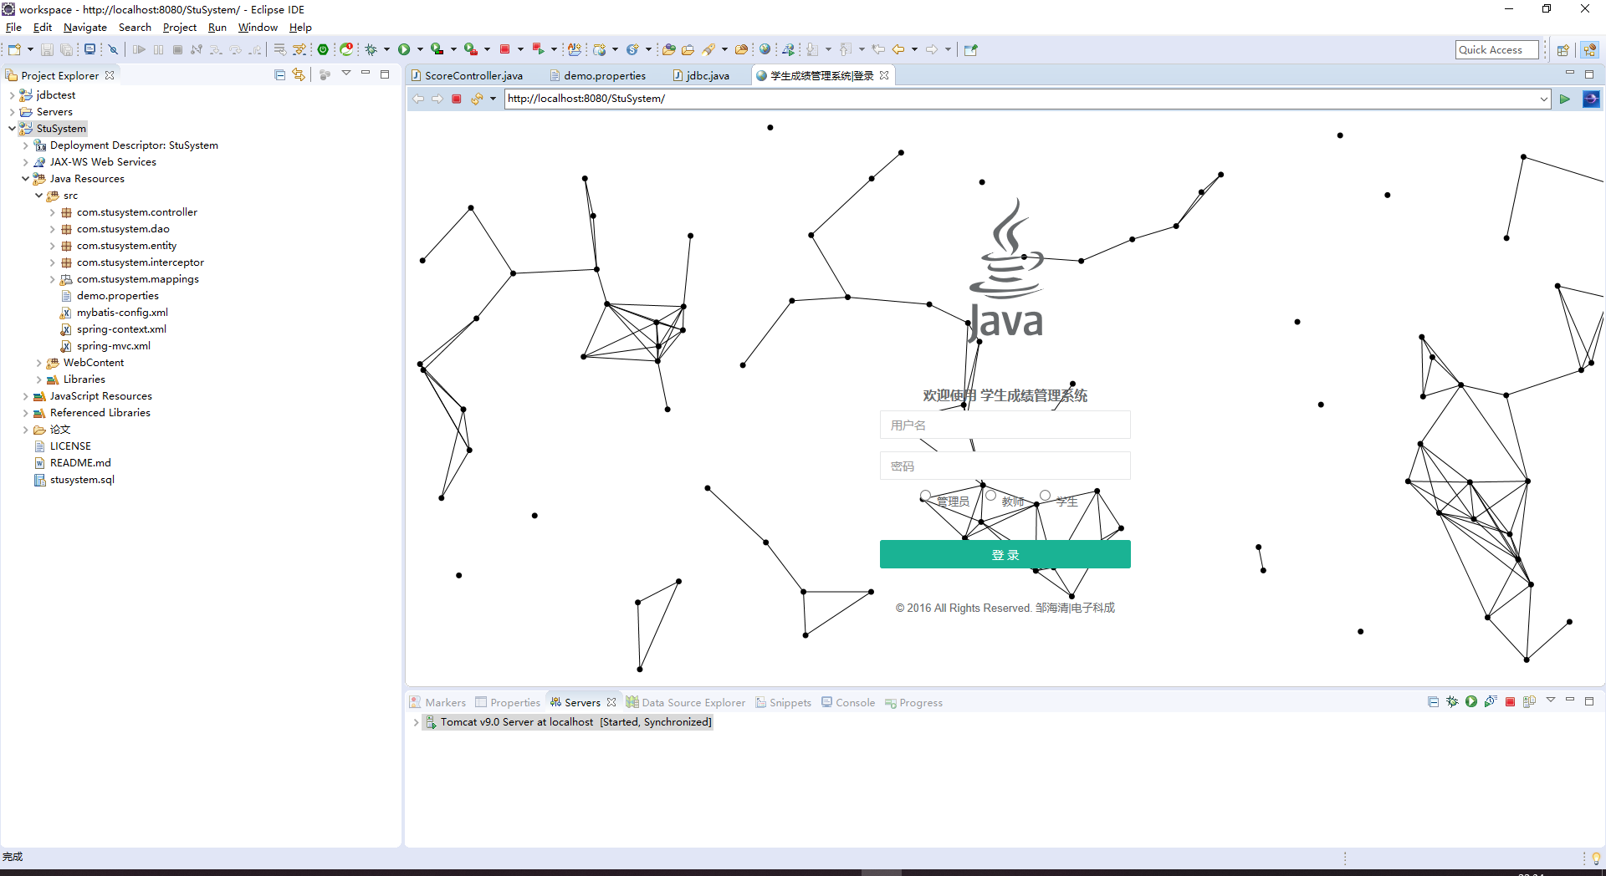Start the server from Servers view toolbar

1471,701
